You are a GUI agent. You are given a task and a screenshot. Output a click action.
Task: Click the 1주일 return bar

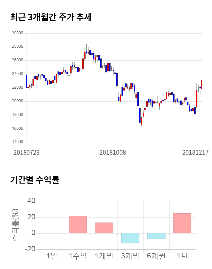78,224
